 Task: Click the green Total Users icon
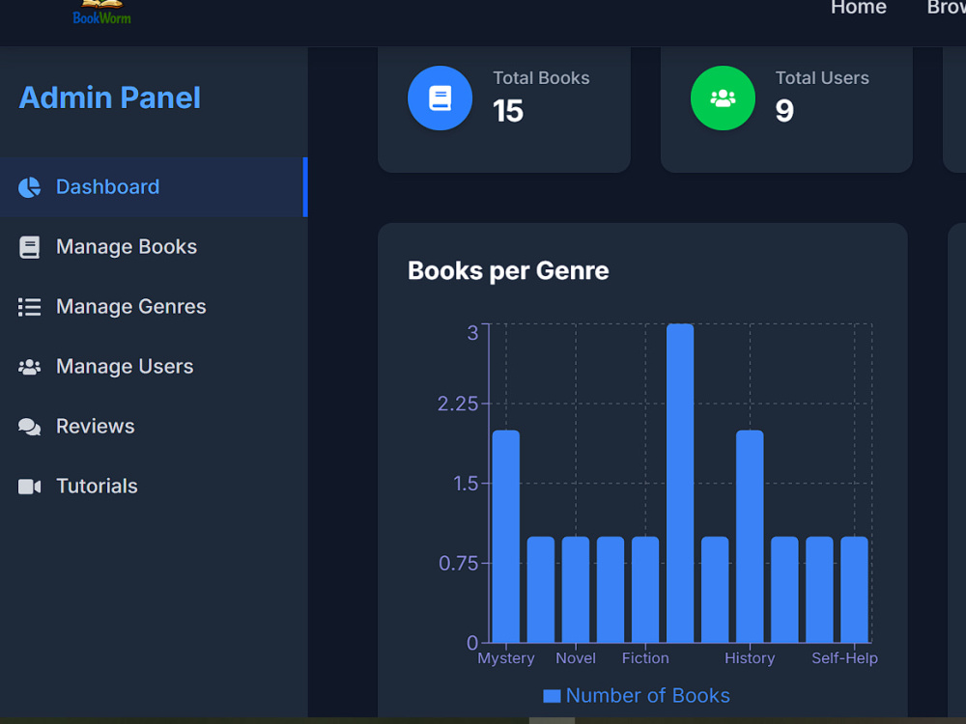click(x=723, y=97)
